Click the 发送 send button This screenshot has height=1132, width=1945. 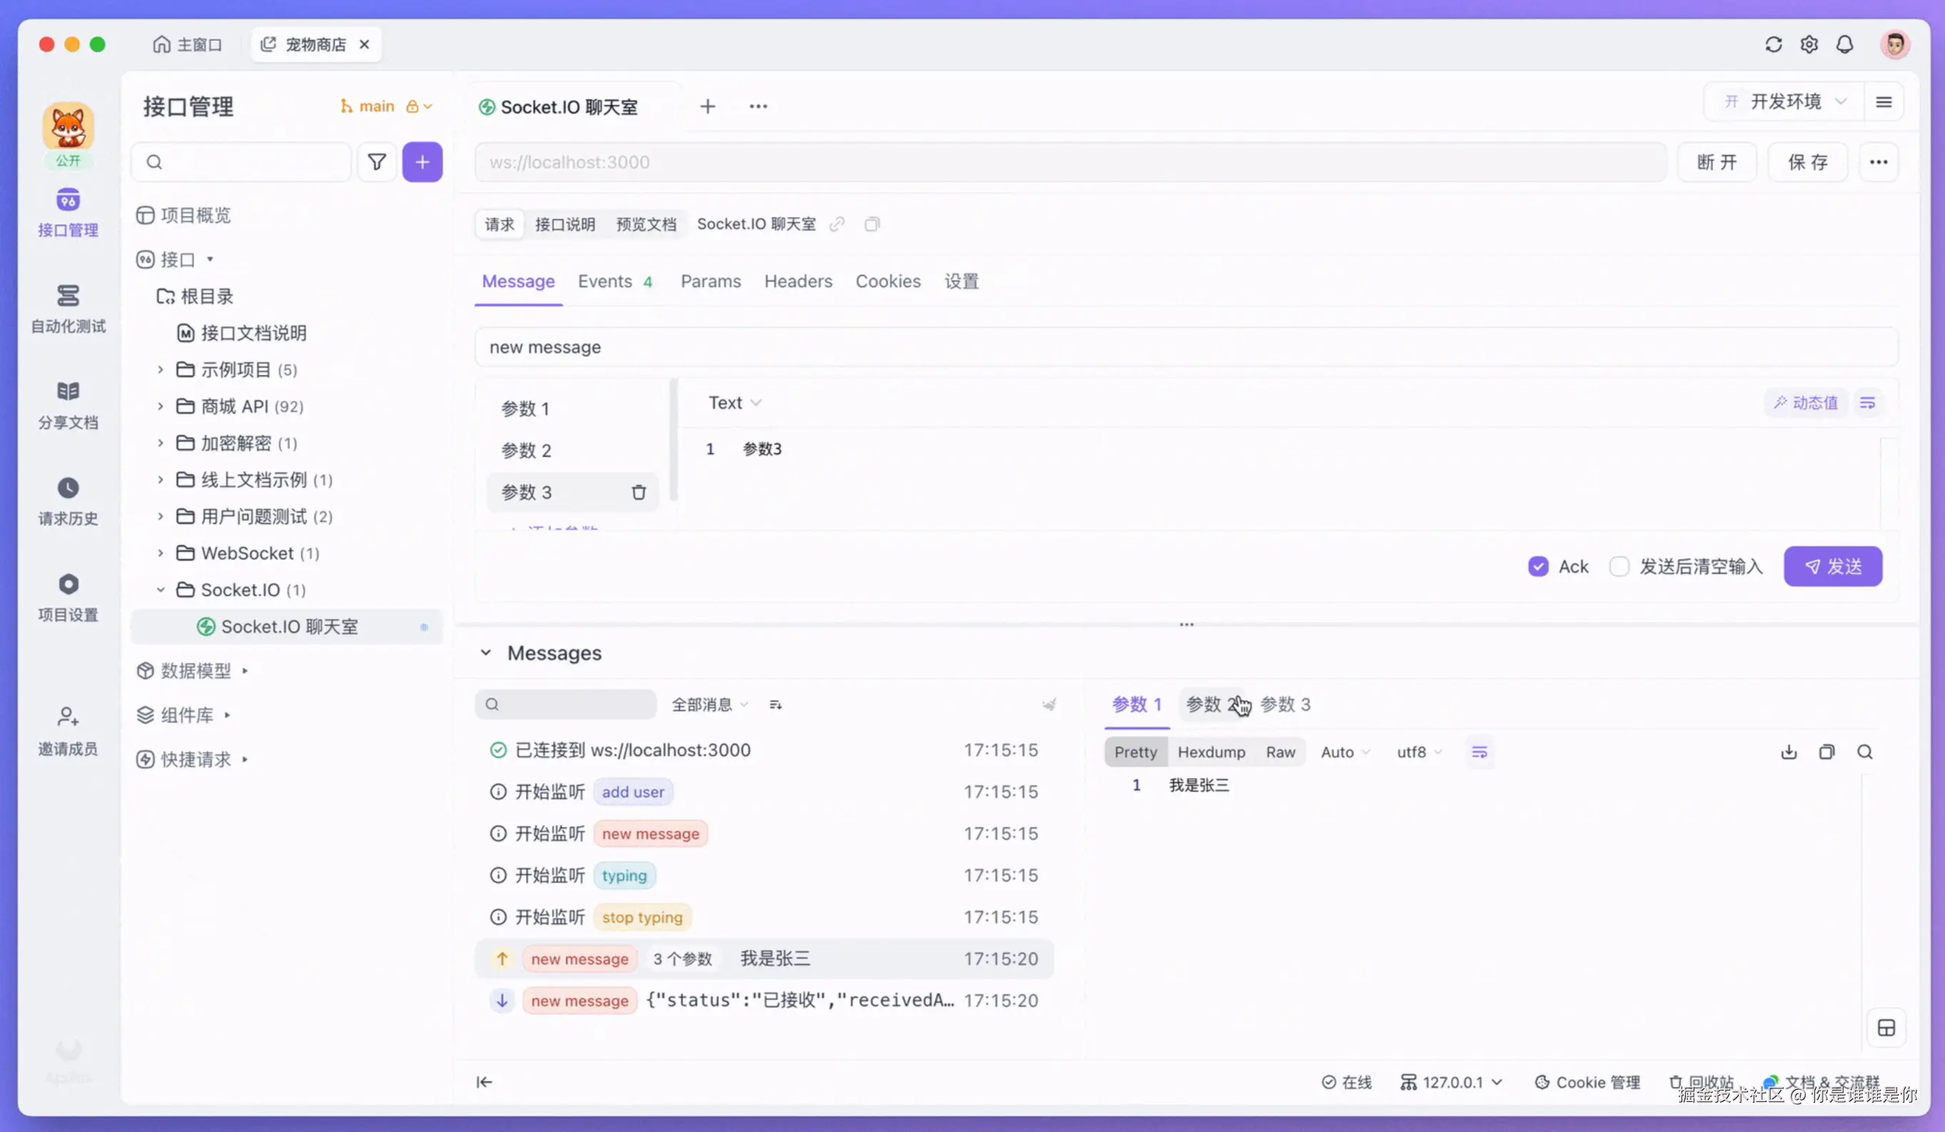point(1832,567)
